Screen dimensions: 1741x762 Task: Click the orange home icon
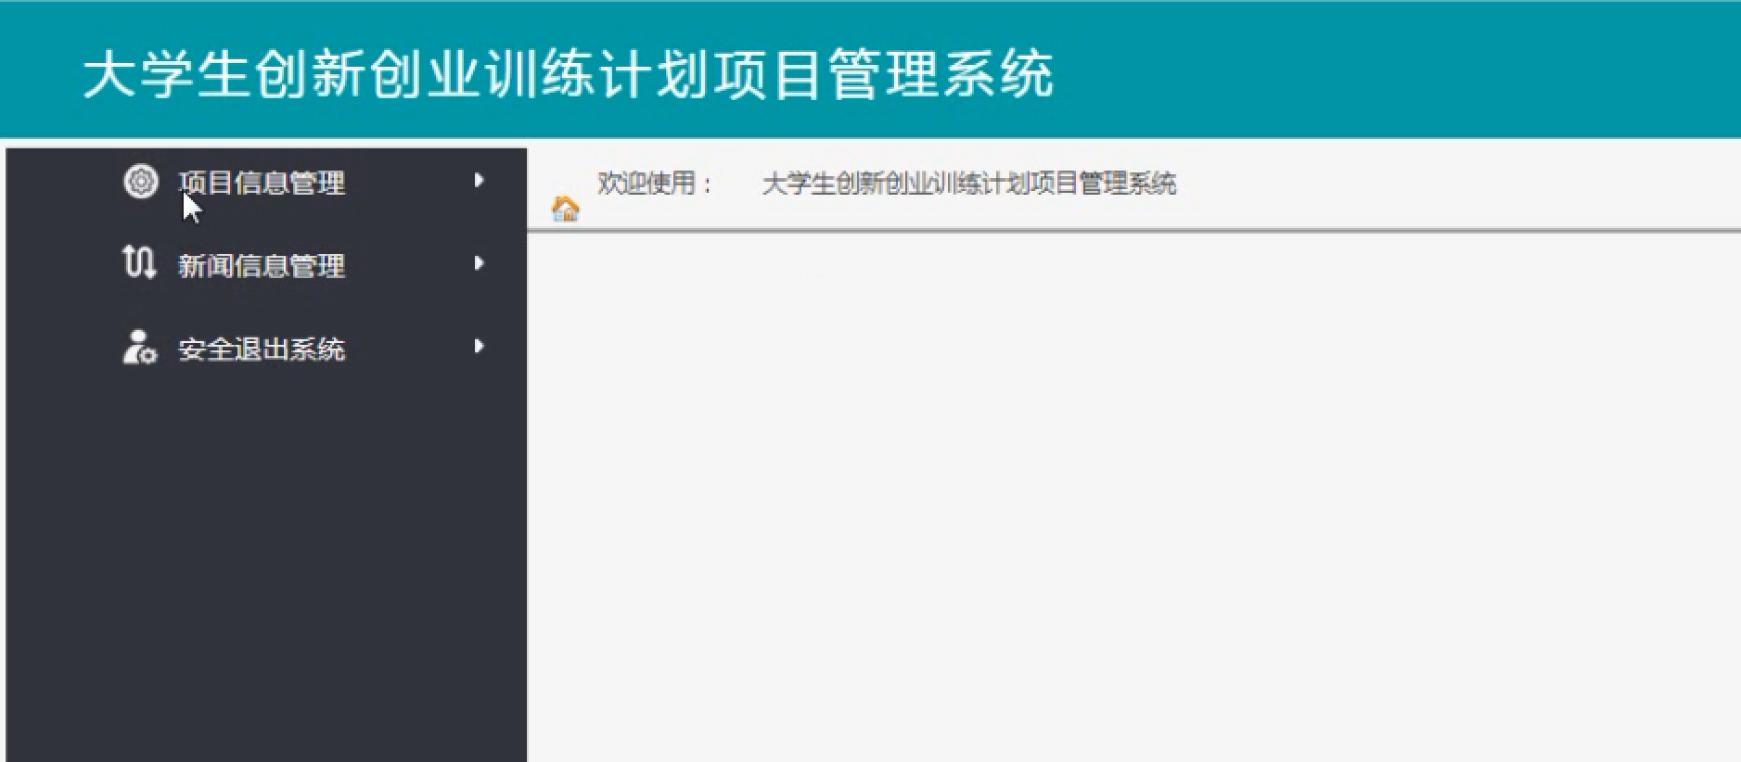[565, 209]
